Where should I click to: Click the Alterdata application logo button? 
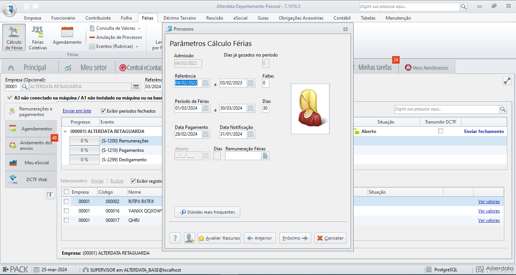click(x=9, y=9)
